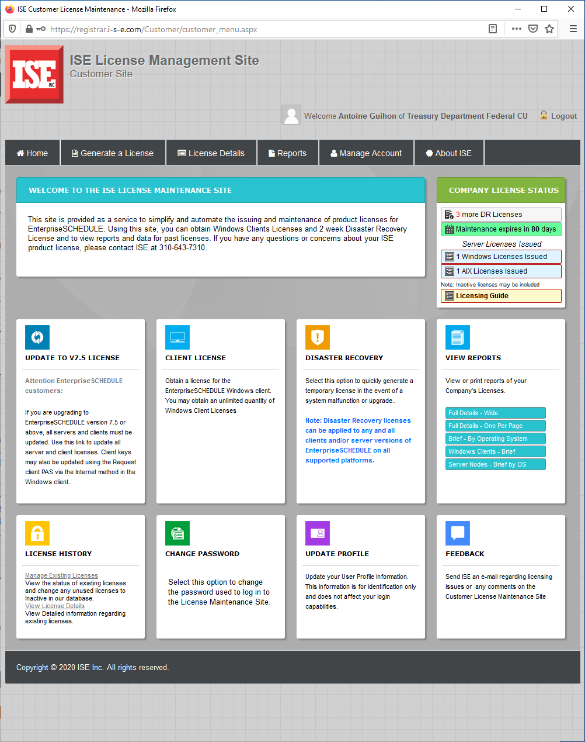
Task: Open the Firefox hamburger menu
Action: [573, 29]
